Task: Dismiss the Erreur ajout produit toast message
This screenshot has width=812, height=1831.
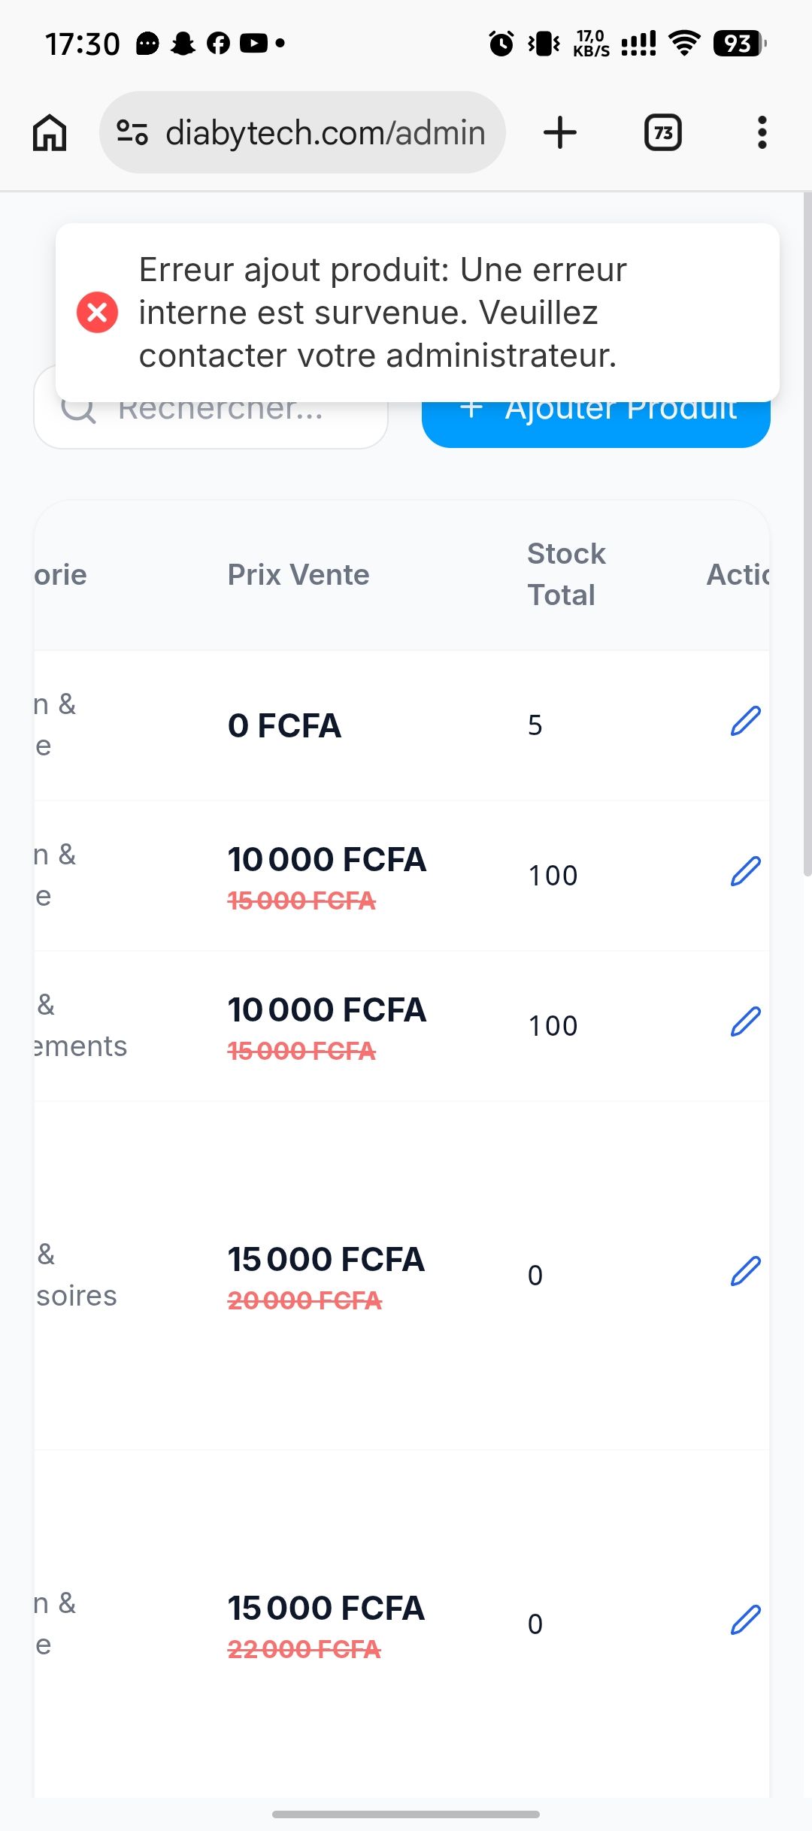Action: 417,313
